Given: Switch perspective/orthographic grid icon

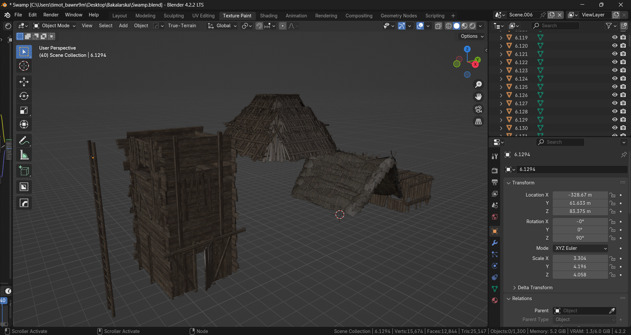Looking at the screenshot, I should [x=478, y=122].
